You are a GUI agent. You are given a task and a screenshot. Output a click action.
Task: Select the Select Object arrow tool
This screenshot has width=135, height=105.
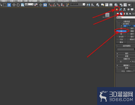click(x=1, y=5)
